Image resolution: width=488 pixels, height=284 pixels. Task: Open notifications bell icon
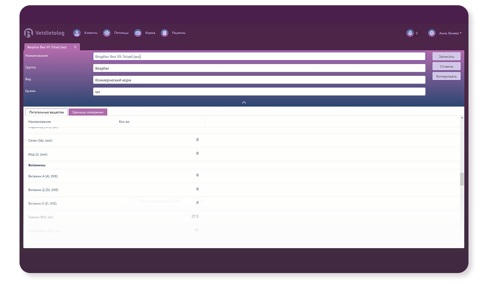coord(410,33)
